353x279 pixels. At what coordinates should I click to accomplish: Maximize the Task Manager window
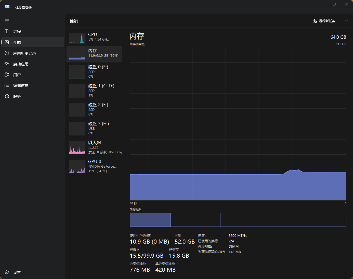[x=334, y=4]
